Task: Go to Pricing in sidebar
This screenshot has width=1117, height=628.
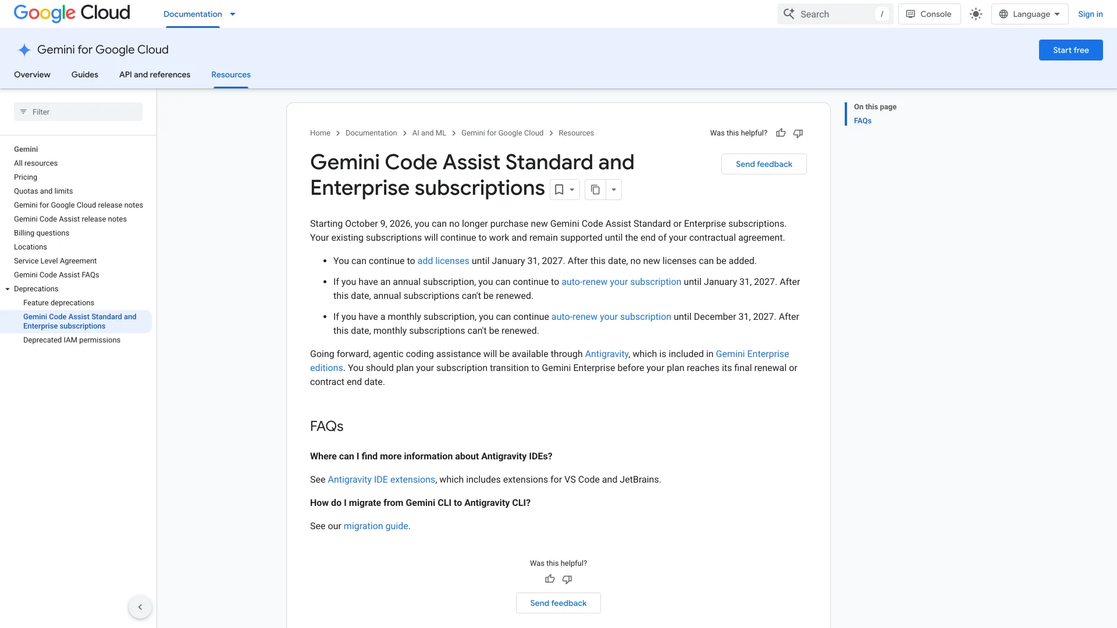Action: pos(26,177)
